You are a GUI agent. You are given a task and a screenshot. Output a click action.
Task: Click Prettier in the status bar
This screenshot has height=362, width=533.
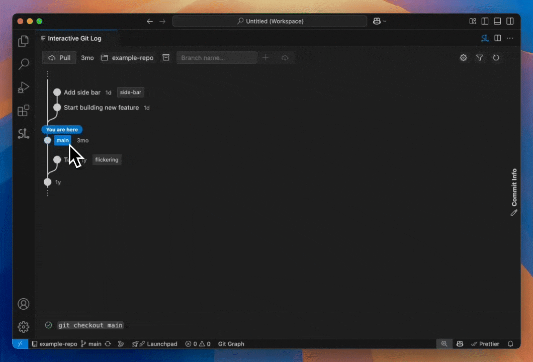click(x=485, y=343)
